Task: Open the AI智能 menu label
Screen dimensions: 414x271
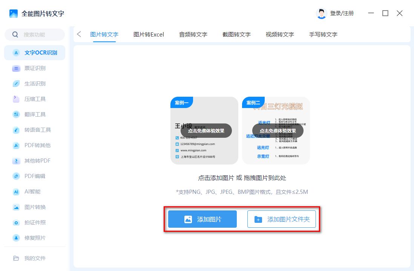Action: point(32,192)
